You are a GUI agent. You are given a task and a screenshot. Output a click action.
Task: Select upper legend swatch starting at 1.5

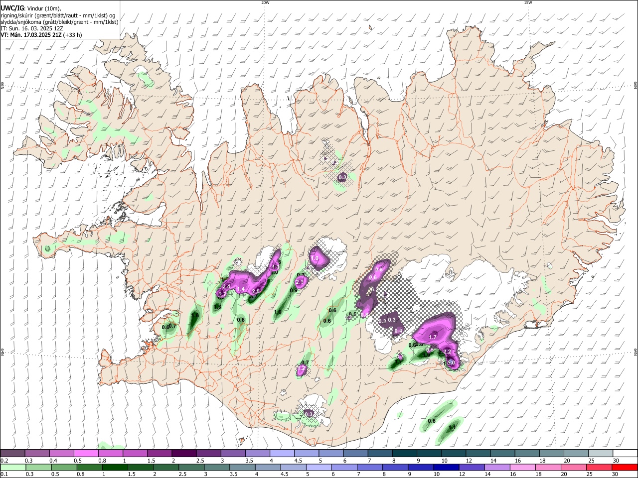point(159,453)
